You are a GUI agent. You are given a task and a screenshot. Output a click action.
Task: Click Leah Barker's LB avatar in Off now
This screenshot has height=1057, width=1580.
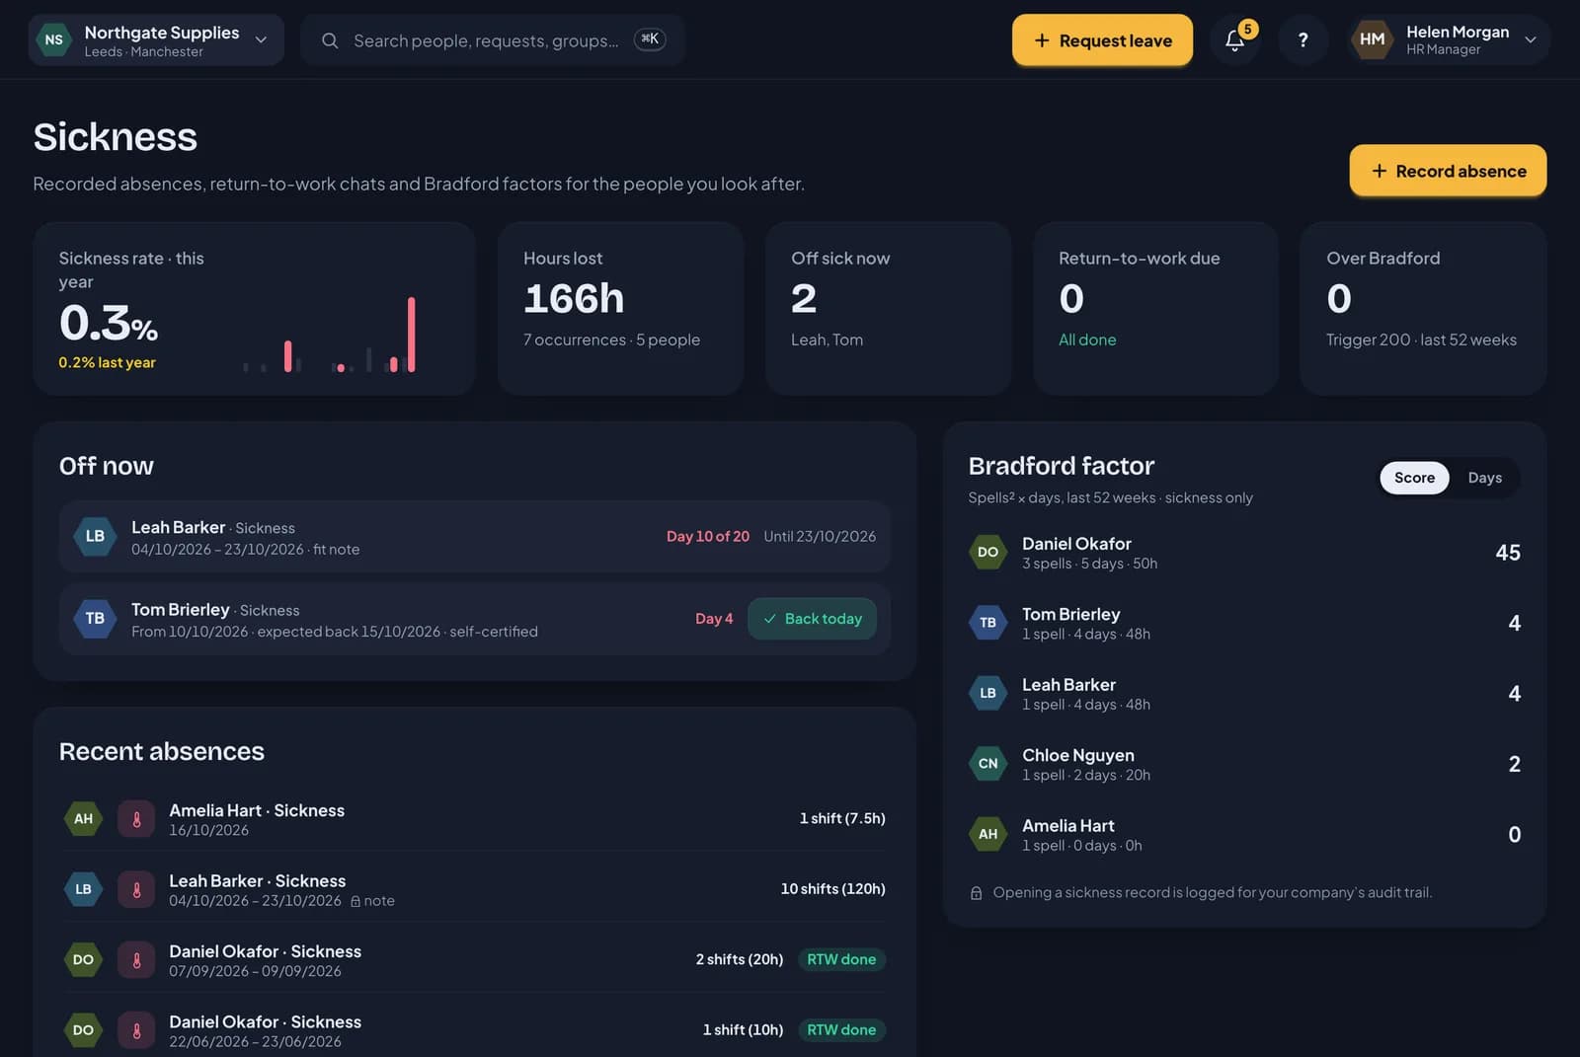[x=95, y=536]
